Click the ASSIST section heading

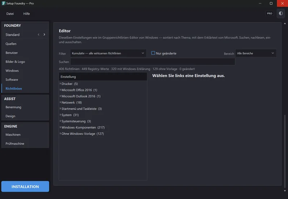[10, 99]
